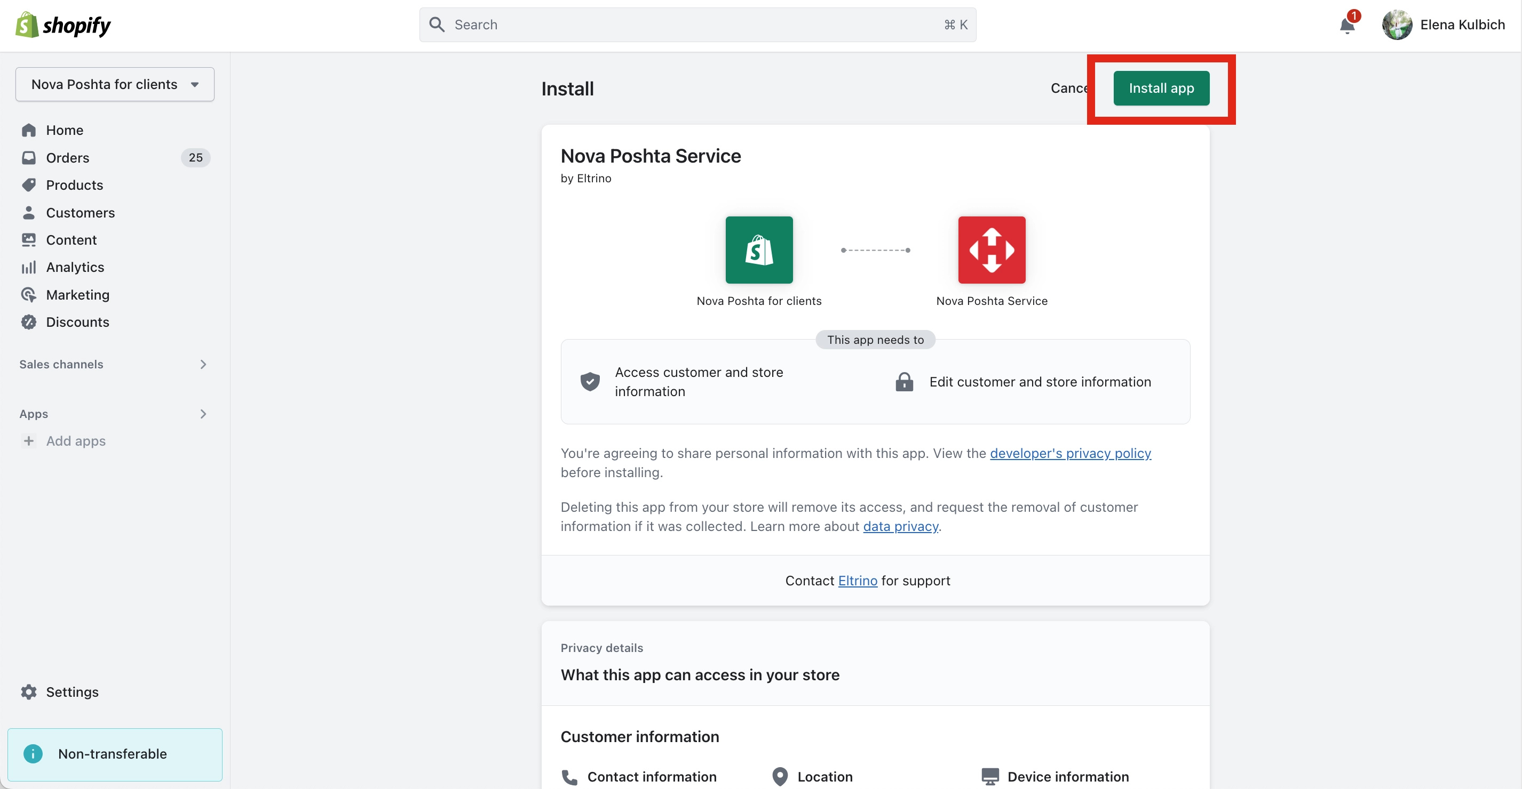This screenshot has height=789, width=1522.
Task: Click the Search input field
Action: coord(697,25)
